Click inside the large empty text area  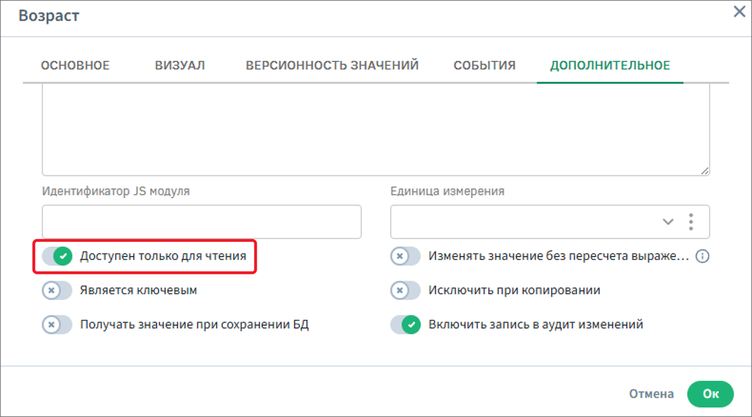(375, 129)
